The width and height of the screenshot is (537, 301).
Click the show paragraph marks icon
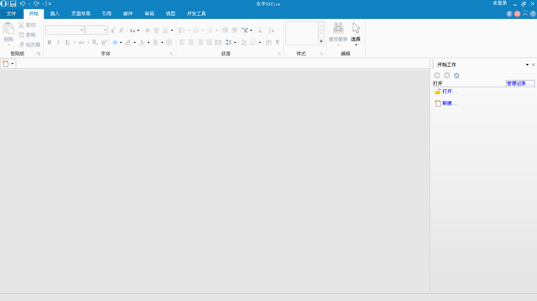point(277,42)
